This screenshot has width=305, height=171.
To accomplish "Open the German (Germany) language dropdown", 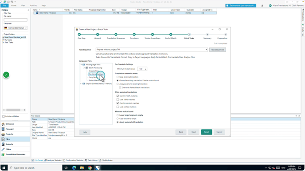I will 16,28.
